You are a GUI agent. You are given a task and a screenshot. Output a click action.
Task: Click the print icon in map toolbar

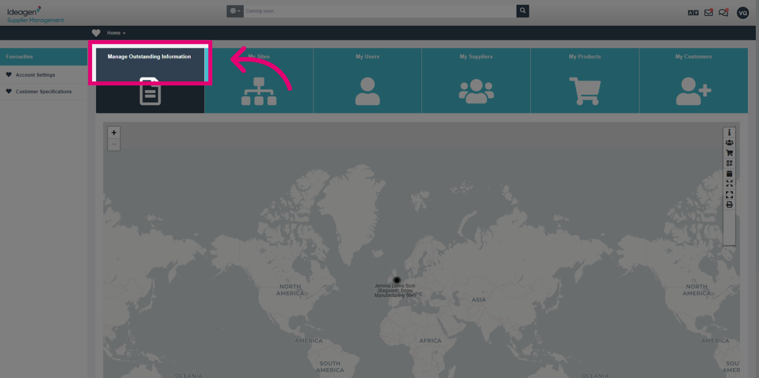click(729, 205)
